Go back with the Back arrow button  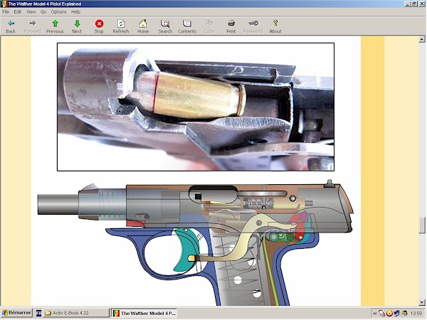(11, 27)
